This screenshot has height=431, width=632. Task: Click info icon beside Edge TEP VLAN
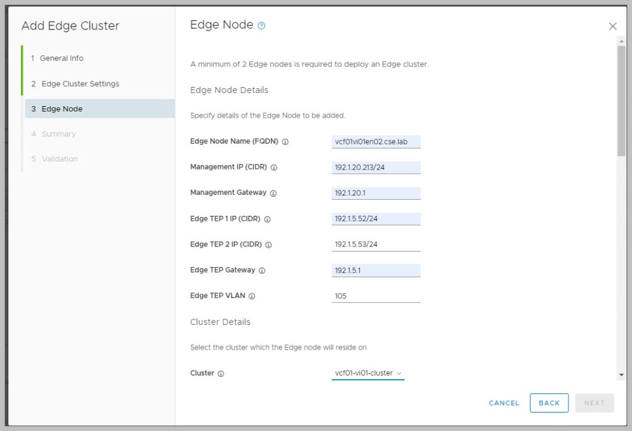[x=252, y=296]
